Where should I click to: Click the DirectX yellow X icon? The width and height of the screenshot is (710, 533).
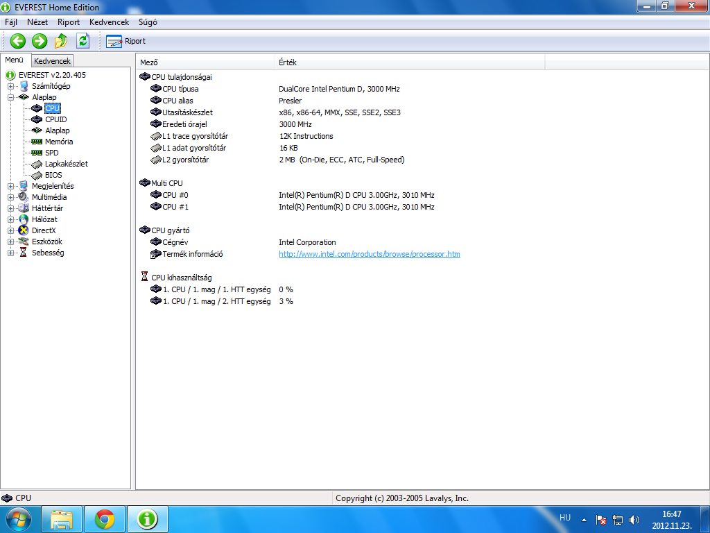point(24,230)
